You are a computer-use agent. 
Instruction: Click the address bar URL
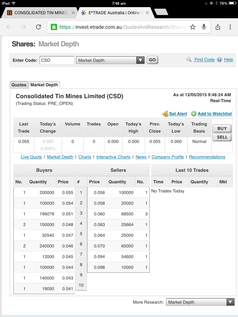pyautogui.click(x=122, y=27)
